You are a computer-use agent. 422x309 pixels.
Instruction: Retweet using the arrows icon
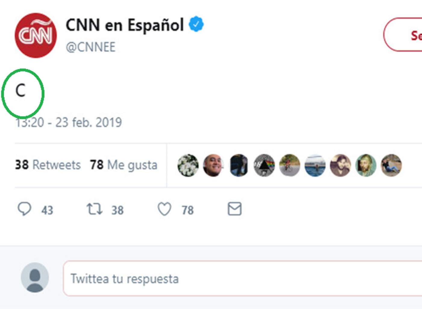pos(94,209)
